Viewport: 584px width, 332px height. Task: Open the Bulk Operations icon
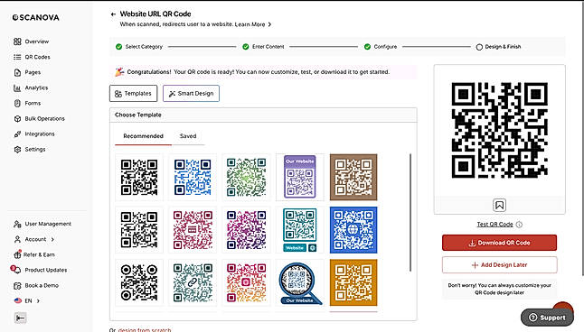pyautogui.click(x=17, y=118)
